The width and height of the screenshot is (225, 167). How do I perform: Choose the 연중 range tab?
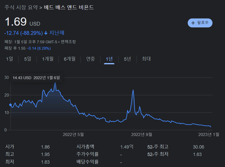click(90, 59)
